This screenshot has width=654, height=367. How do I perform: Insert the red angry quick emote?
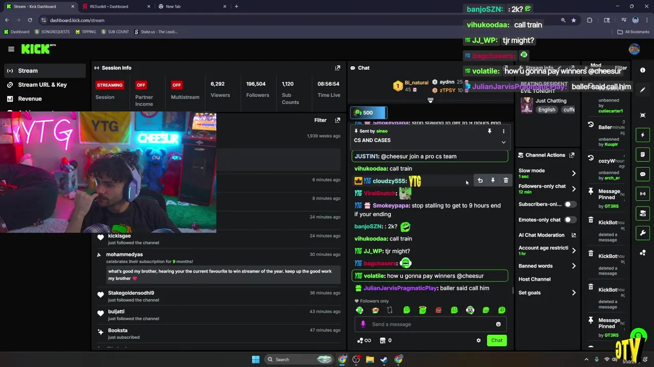pos(438,310)
